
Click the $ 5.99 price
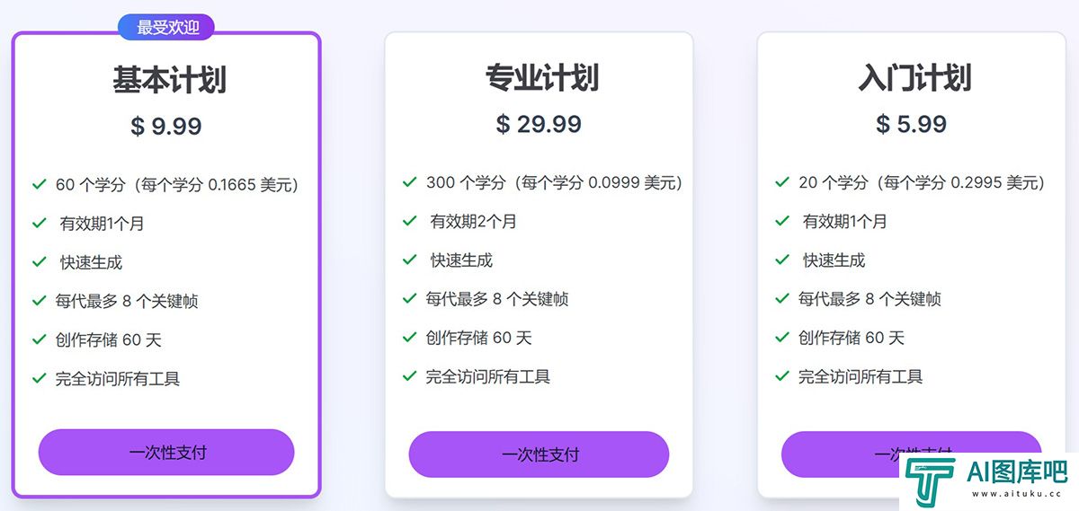coord(912,124)
